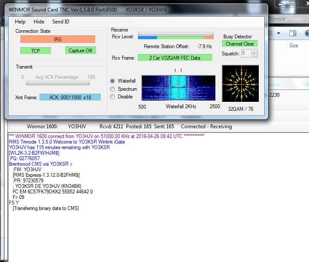This screenshot has width=309, height=262.
Task: Click the Rcv Frame 2 Car V32QAM FEC Data field
Action: click(x=175, y=58)
